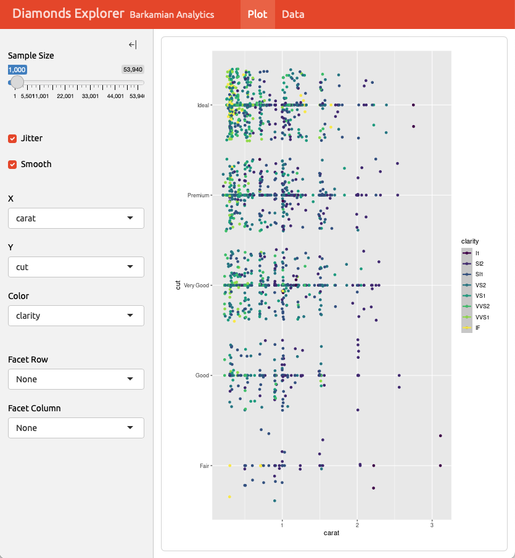Click the 1,000 sample size value label
Screen dimensions: 515x558
(x=17, y=70)
